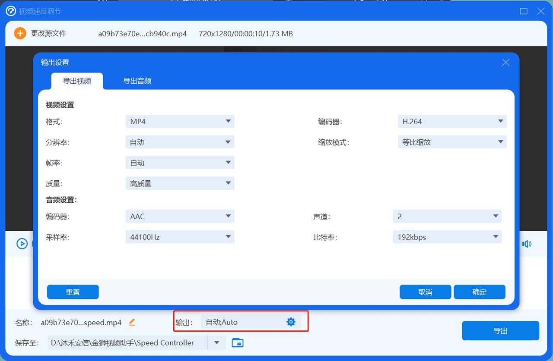
Task: Open output format settings via the gear icon
Action: pyautogui.click(x=291, y=322)
